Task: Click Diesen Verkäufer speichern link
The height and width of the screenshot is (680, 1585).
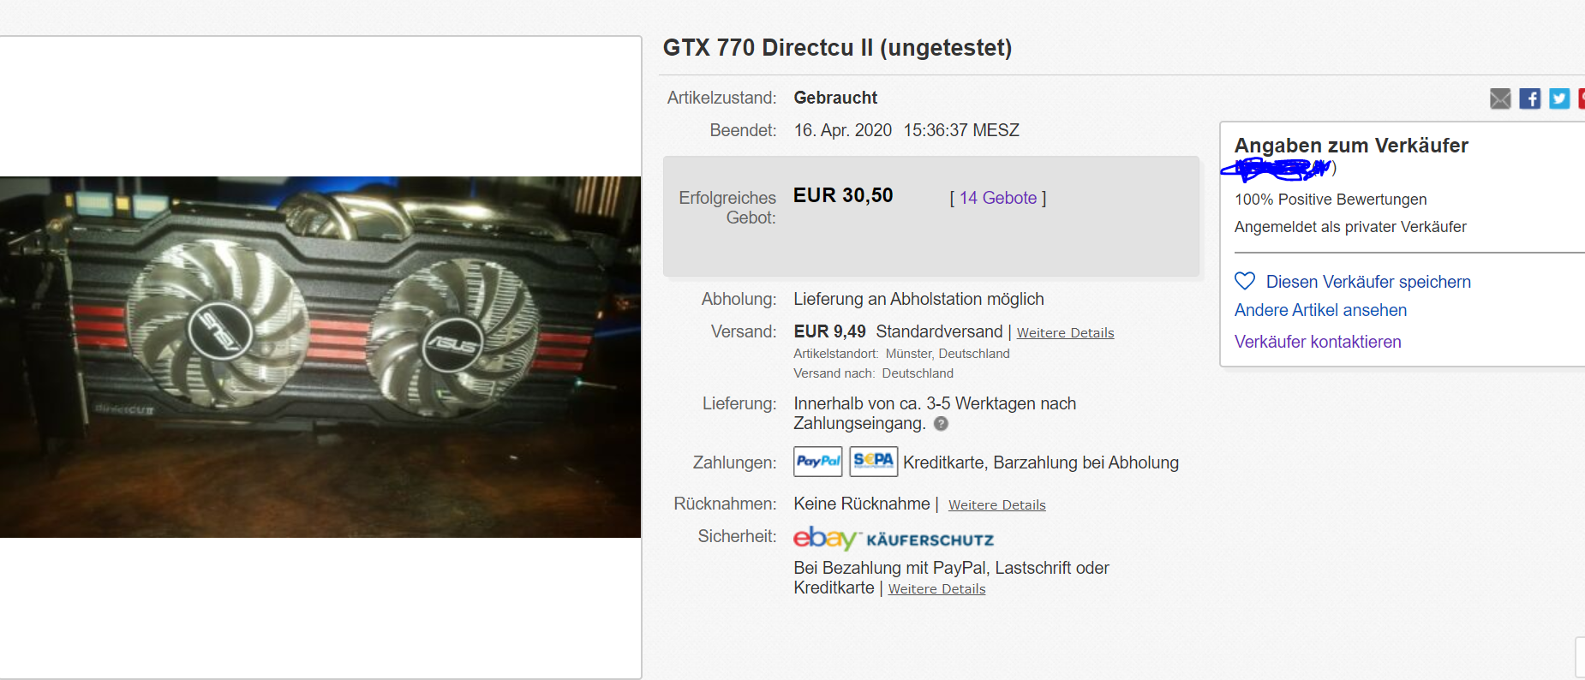Action: [1368, 282]
